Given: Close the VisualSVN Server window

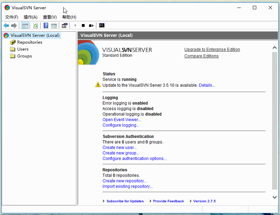Looking at the screenshot, I should pyautogui.click(x=270, y=8).
